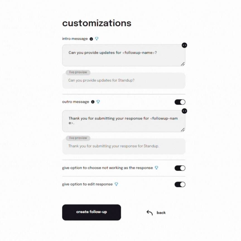Click the outro live preview text box

124,146
